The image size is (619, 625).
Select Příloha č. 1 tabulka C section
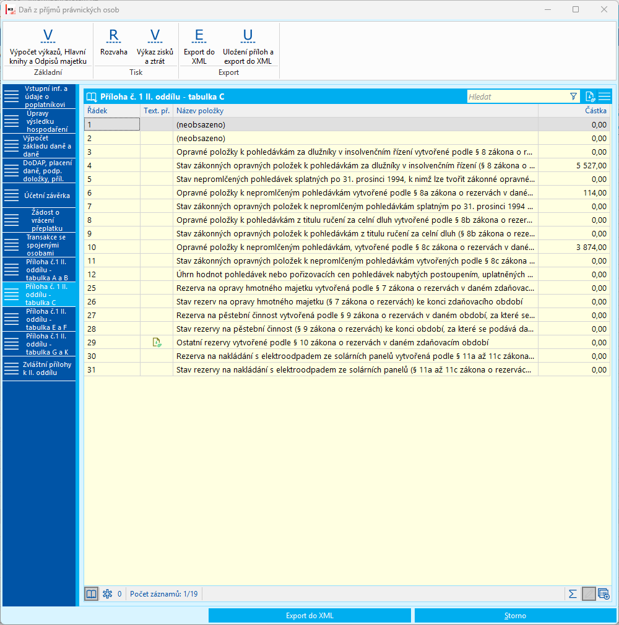39,294
